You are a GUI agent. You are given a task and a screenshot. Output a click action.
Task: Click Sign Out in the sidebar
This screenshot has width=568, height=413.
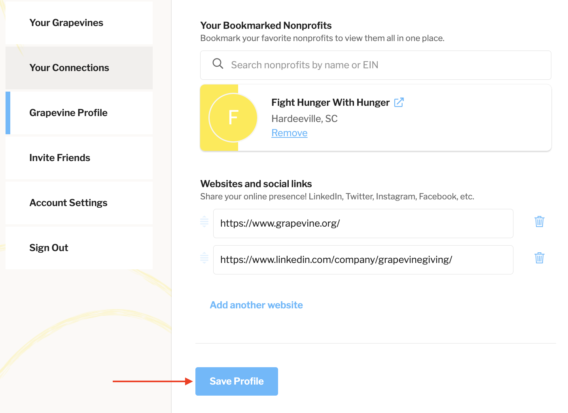(49, 248)
